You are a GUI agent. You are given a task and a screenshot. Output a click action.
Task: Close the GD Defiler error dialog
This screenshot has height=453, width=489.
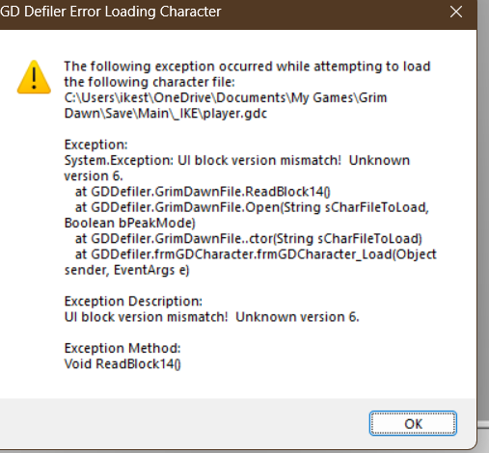pos(456,13)
